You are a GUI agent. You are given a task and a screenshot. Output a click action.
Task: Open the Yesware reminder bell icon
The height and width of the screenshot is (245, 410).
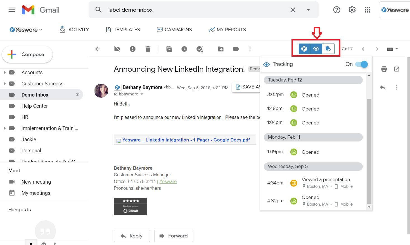click(328, 49)
